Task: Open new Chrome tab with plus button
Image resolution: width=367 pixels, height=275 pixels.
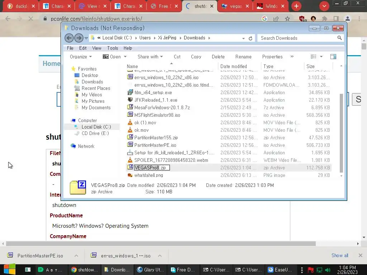Action: coord(296,6)
